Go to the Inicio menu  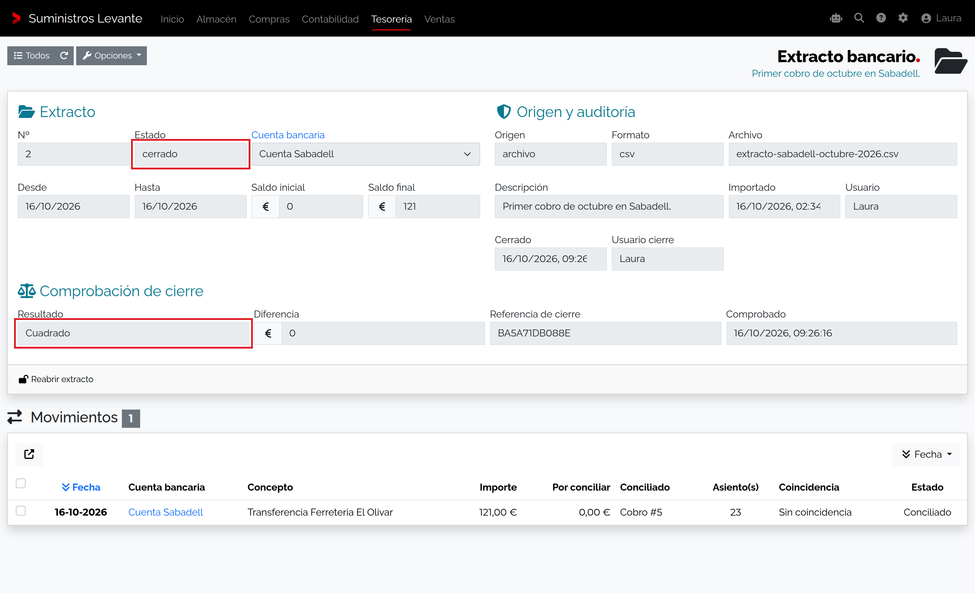pos(172,19)
